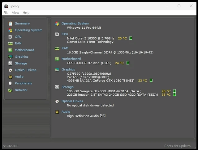Screen dimensions: 198x150
Task: Click Comet Lake 14nm Technology text
Action: tap(90, 42)
